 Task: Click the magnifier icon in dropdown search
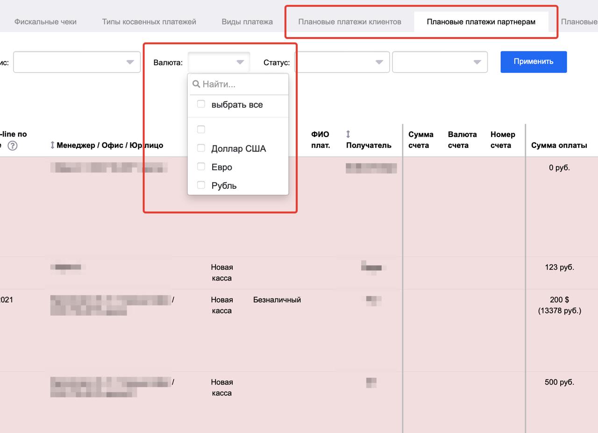(x=196, y=84)
